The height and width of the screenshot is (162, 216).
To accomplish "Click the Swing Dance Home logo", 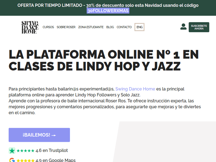I will pyautogui.click(x=30, y=27).
